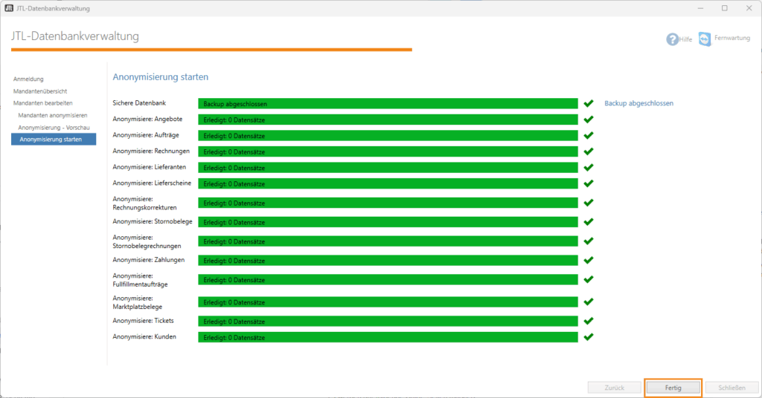Select Anonymisierung - Vorschau step
This screenshot has height=398, width=762.
pyautogui.click(x=54, y=127)
